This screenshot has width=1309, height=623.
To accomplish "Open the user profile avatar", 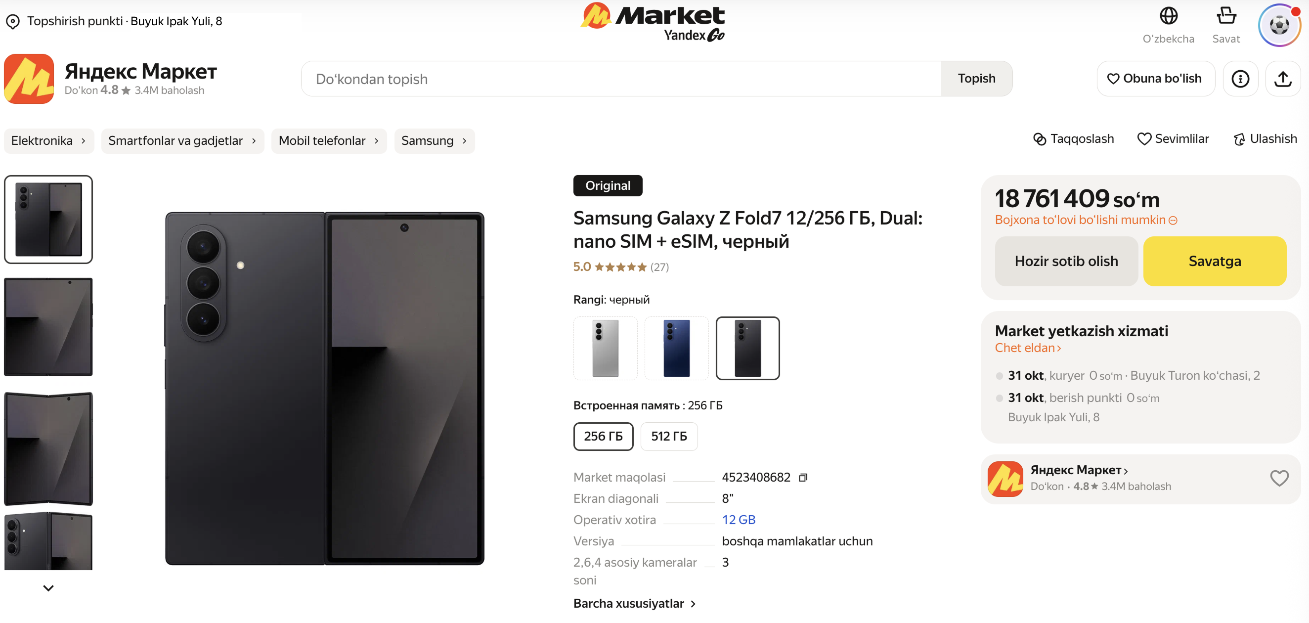I will [x=1278, y=25].
